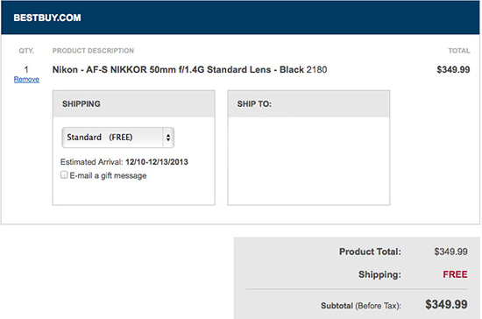Click the red FREE shipping value

pos(455,274)
